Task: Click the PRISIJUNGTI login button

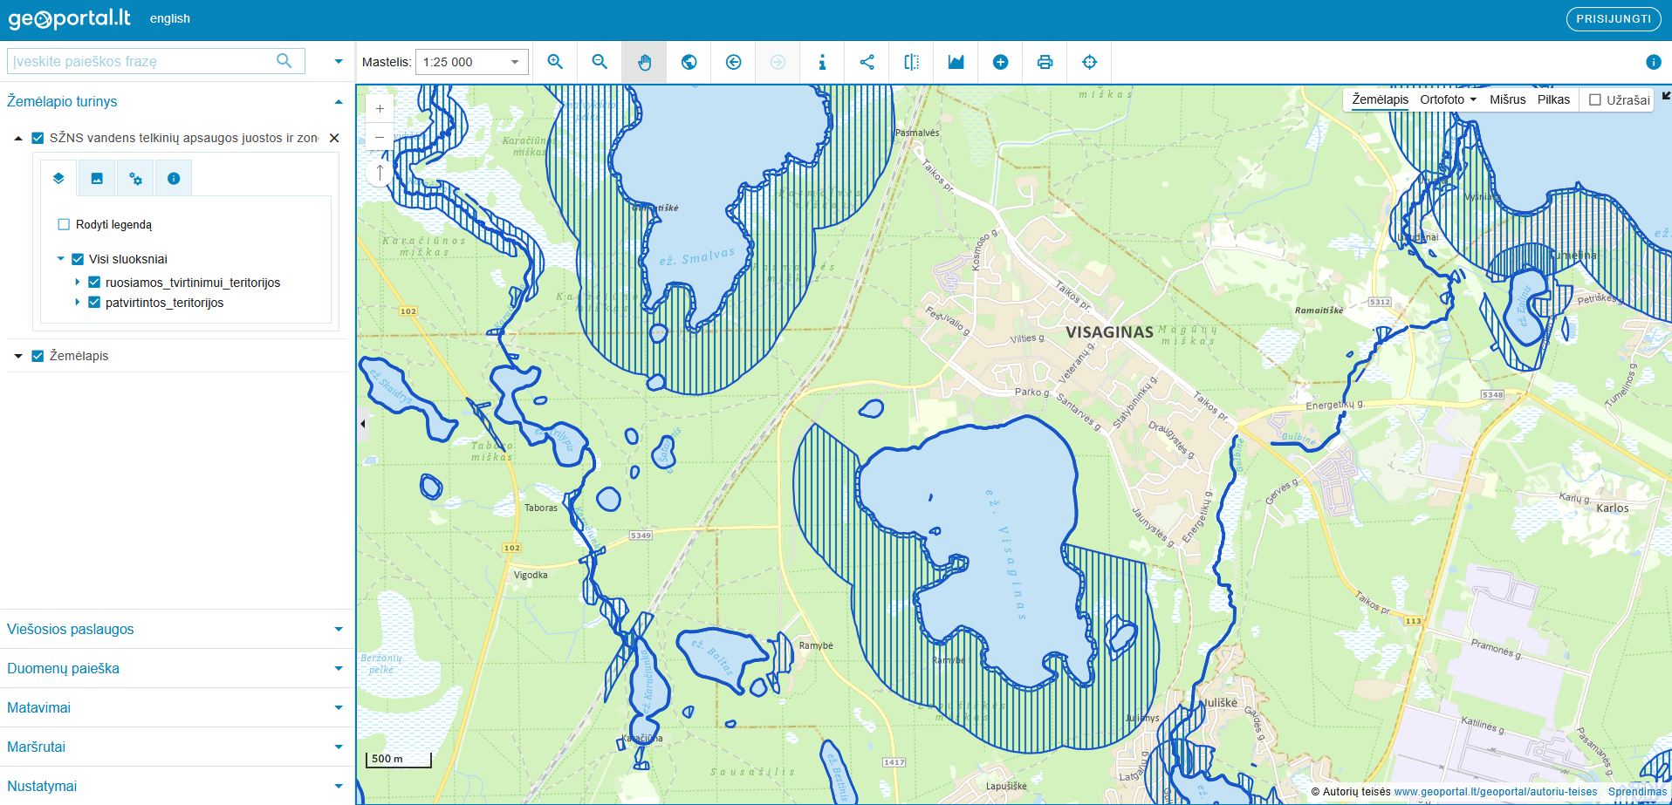Action: point(1613,19)
